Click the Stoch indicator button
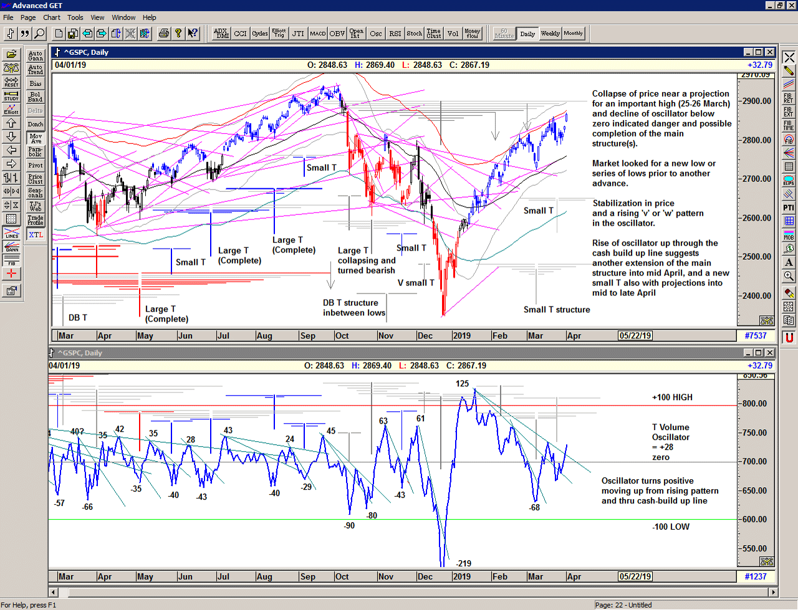 [x=415, y=34]
